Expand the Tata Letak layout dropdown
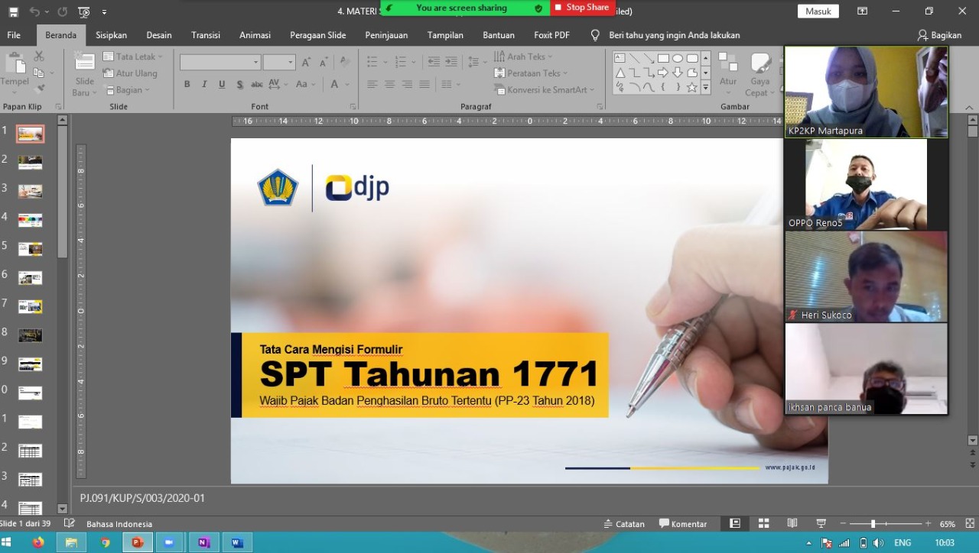 pyautogui.click(x=134, y=57)
